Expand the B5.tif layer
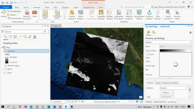The width and height of the screenshot is (194, 109). pyautogui.click(x=4, y=73)
